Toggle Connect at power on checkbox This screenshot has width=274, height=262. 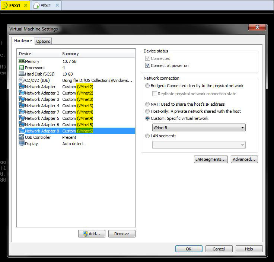[x=147, y=65]
